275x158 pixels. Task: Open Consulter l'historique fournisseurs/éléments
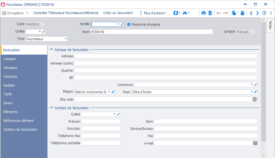[x=66, y=13]
